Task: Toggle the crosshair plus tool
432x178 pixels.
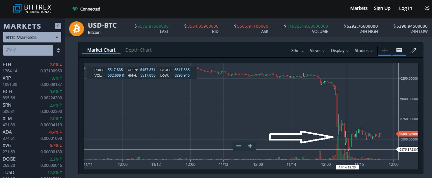Action: pos(385,50)
